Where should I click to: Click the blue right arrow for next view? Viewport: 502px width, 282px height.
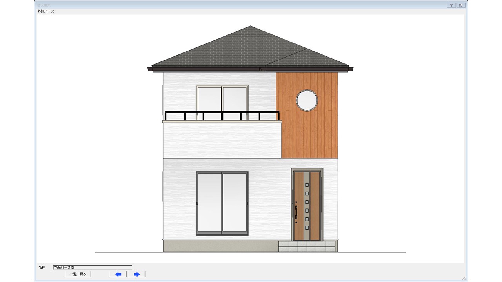[136, 274]
